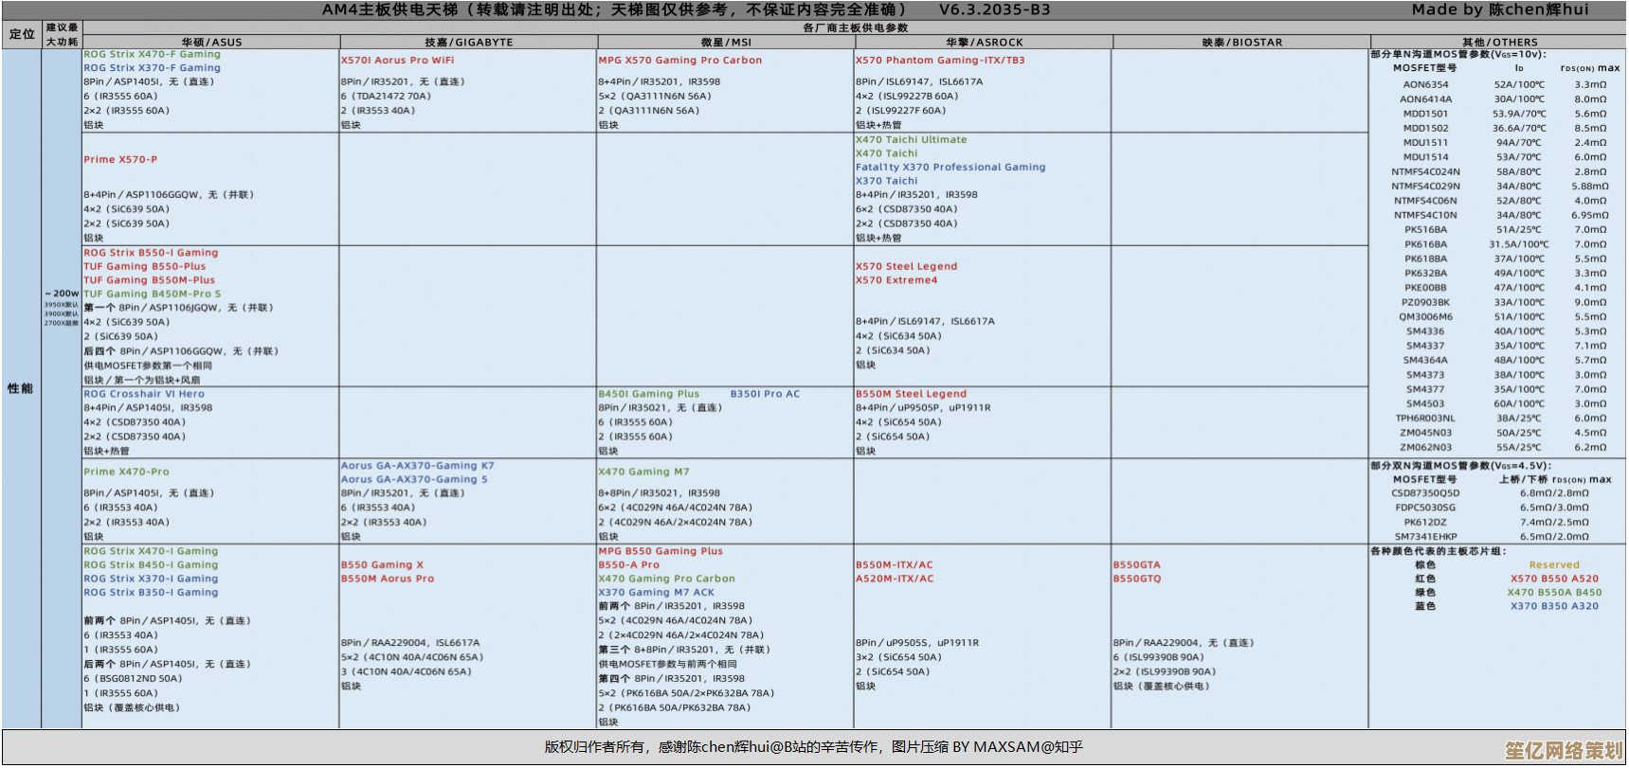This screenshot has width=1629, height=768.
Task: Click the brown Reserved color legend
Action: (x=1554, y=565)
